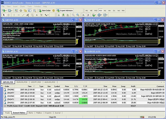Image resolution: width=166 pixels, height=119 pixels.
Task: Select the Equidistant Channel tool
Action: click(28, 15)
